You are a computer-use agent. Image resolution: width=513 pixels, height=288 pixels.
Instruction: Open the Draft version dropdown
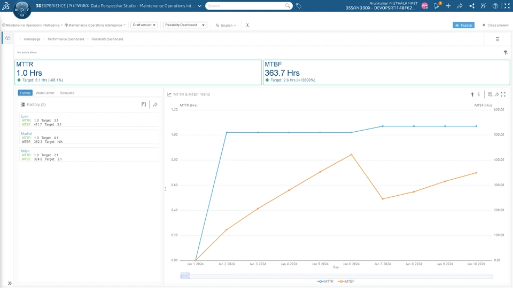point(144,25)
